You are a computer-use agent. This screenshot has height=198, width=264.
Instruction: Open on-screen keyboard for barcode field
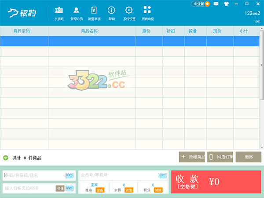[70, 176]
